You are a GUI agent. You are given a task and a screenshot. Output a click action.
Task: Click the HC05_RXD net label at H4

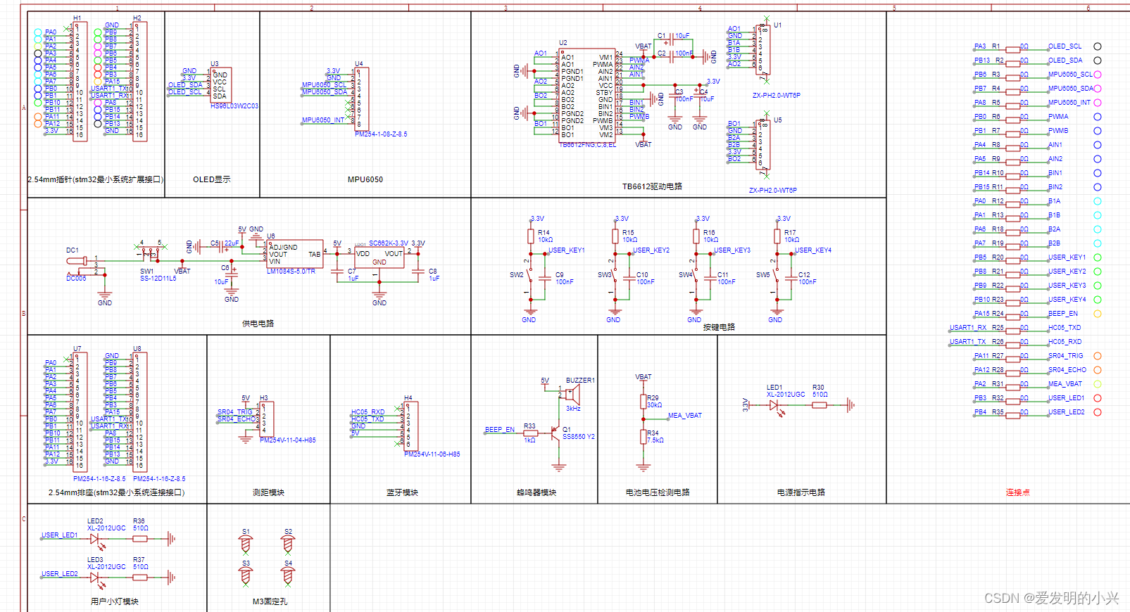click(368, 412)
